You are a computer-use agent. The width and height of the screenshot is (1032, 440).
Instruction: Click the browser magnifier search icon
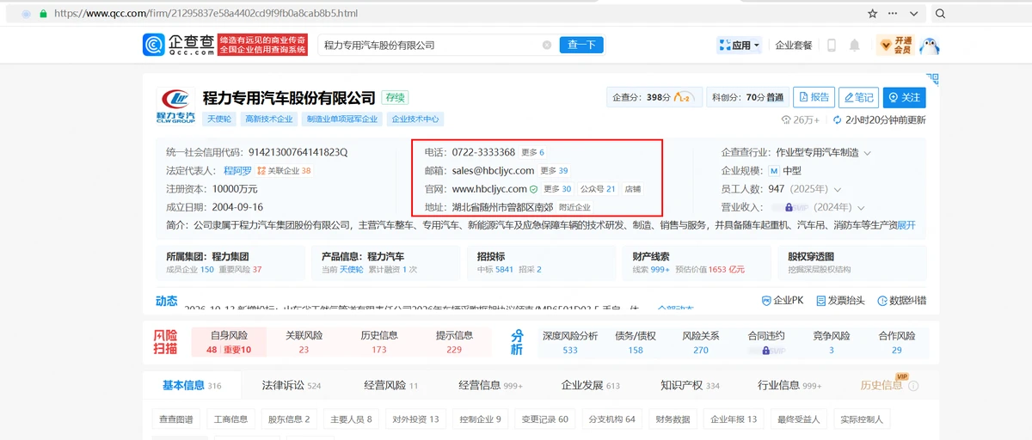point(940,14)
